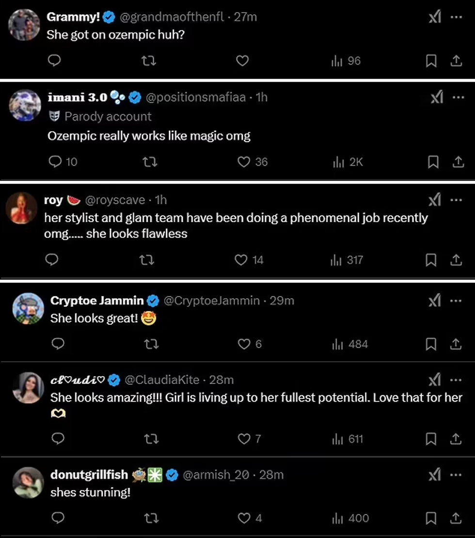Viewport: 475px width, 538px height.
Task: Open Grok icon on Cryptoe Jammin's tweet
Action: click(x=434, y=301)
